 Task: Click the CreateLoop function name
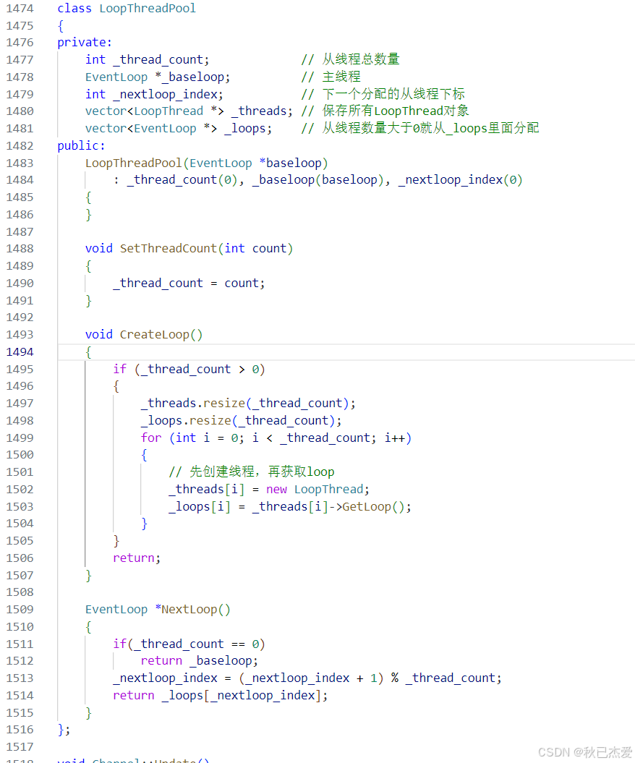tap(153, 334)
